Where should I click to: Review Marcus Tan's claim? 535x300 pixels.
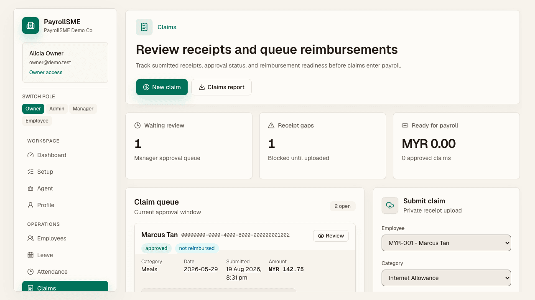(331, 236)
